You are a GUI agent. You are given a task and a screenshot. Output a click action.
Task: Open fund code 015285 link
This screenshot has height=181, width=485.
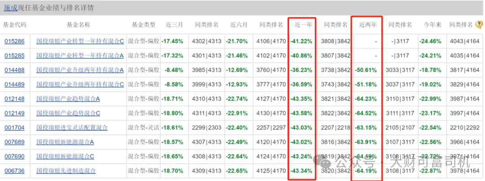point(14,56)
